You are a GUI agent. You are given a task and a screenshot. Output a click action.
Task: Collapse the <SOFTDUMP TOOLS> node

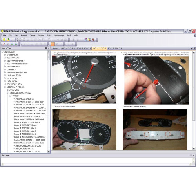(5, 87)
